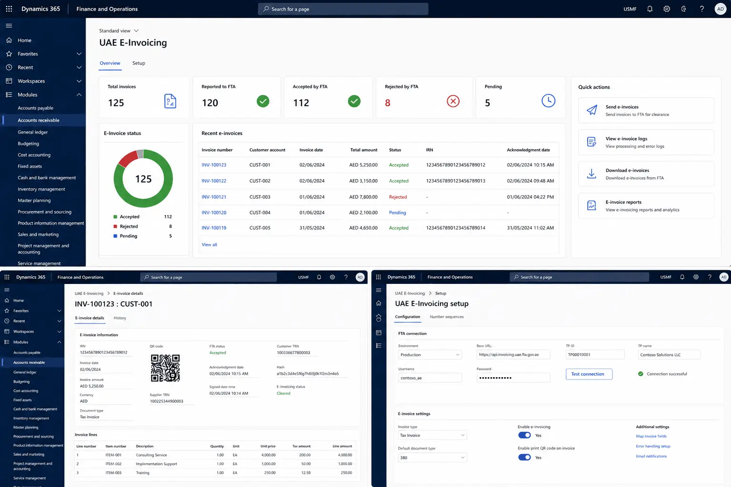Click the Test connection button
The image size is (731, 487).
point(589,374)
